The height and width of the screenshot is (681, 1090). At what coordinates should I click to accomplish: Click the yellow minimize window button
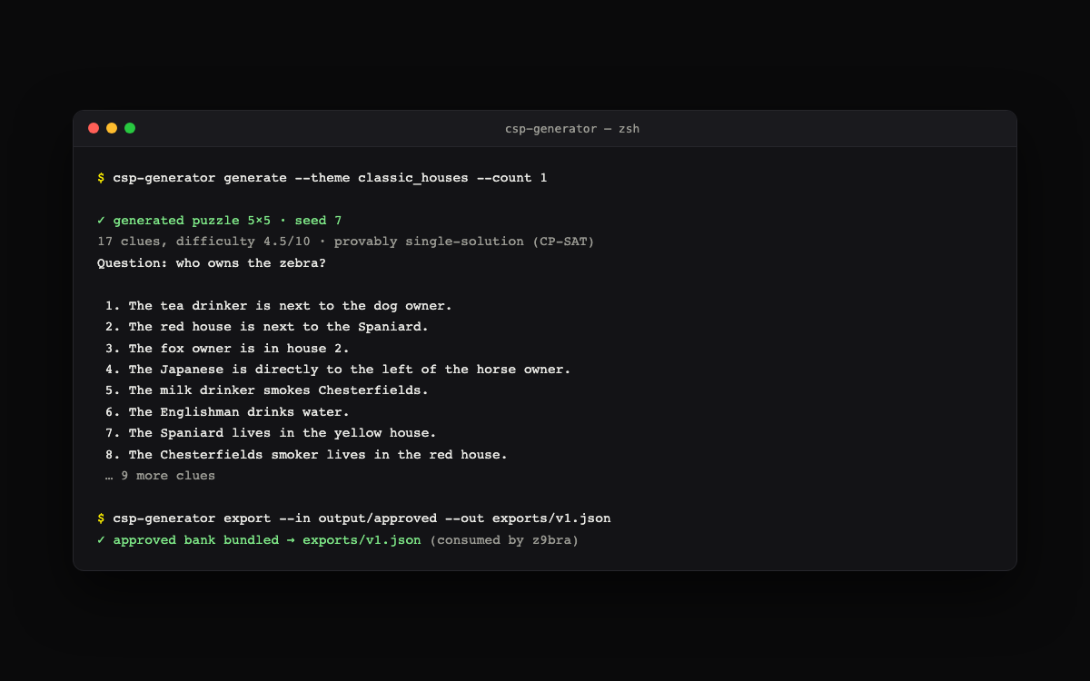click(112, 128)
